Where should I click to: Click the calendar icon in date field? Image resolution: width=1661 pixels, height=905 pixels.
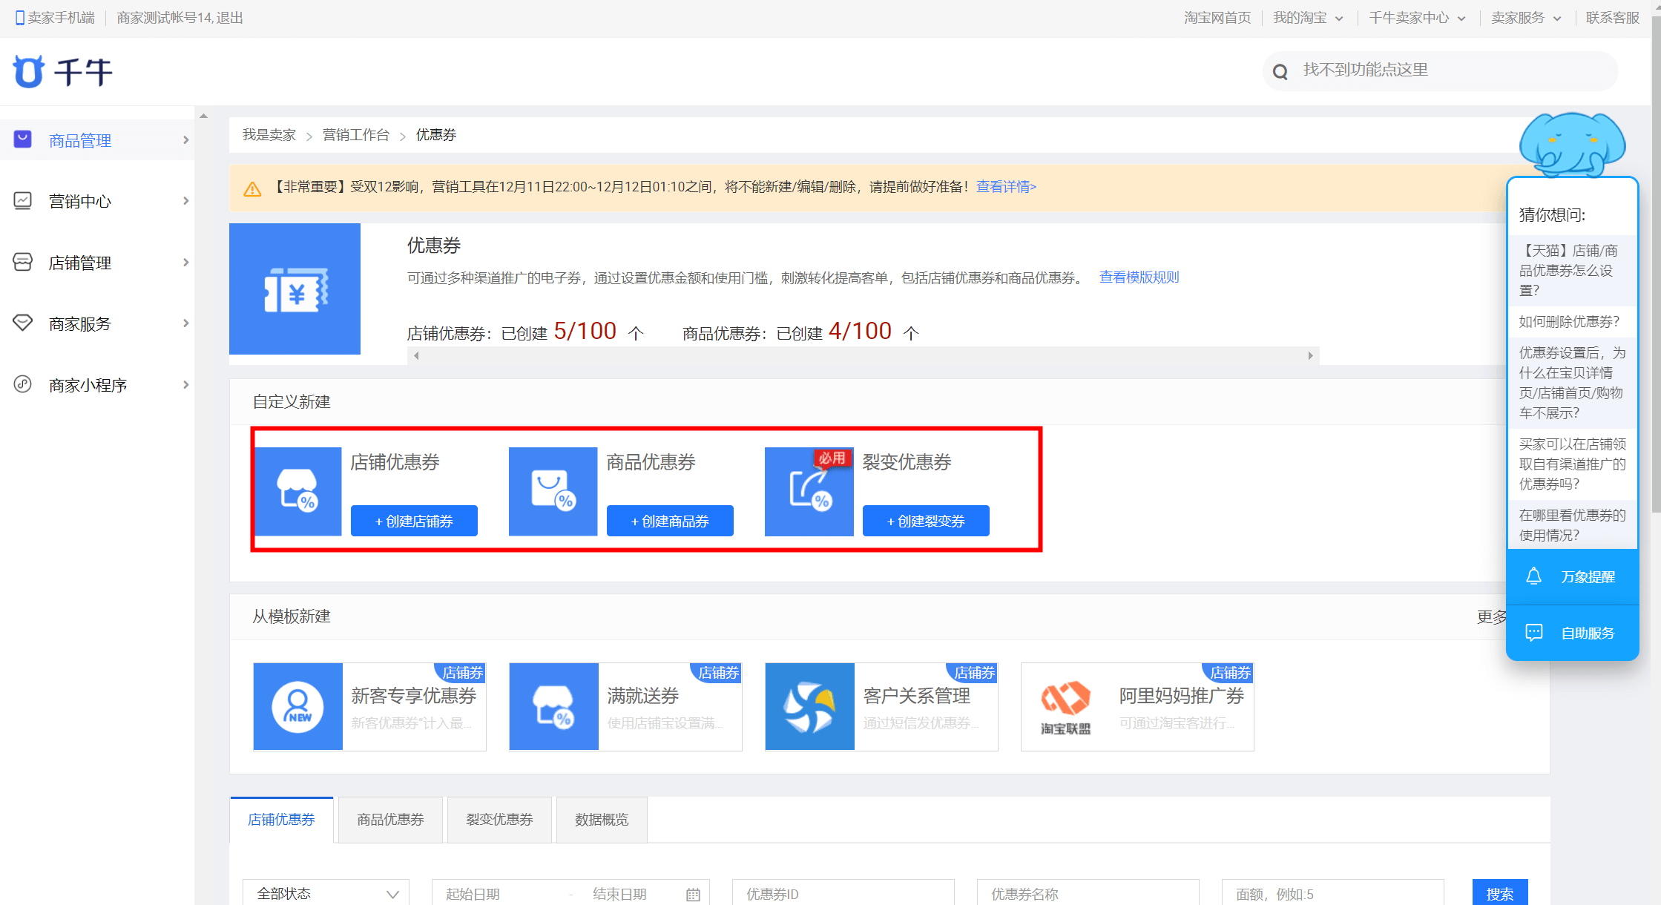pyautogui.click(x=693, y=895)
